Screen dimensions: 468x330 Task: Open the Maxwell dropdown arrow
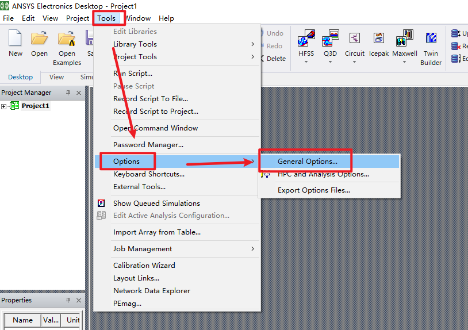click(x=405, y=62)
